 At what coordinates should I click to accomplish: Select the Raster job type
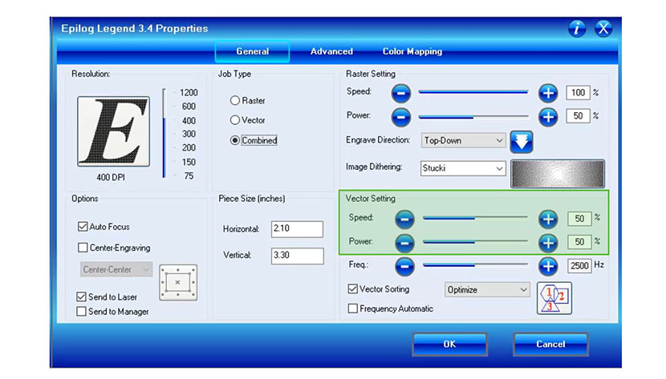235,101
